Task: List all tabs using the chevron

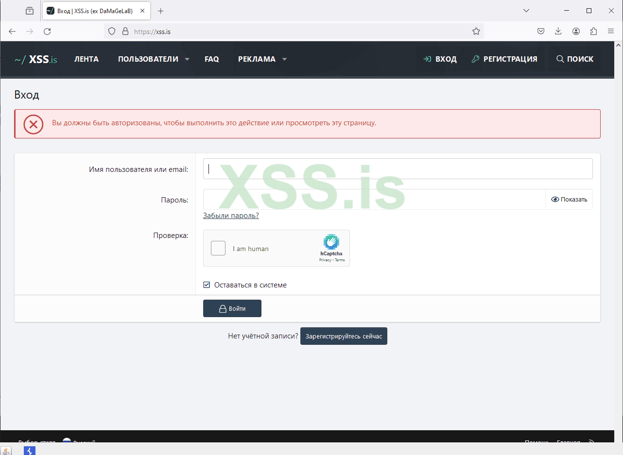Action: tap(526, 11)
